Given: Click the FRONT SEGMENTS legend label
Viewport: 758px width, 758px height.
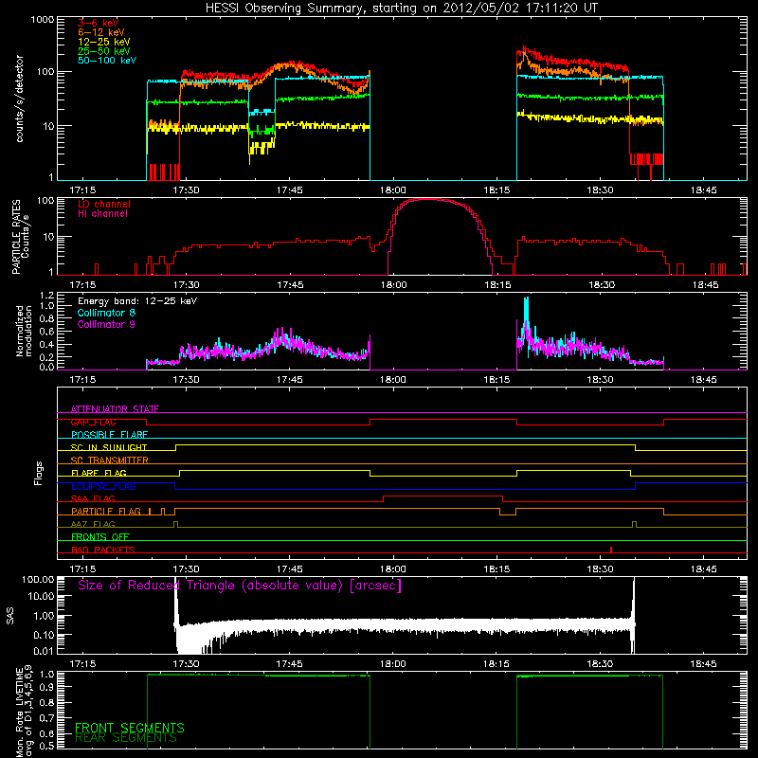Looking at the screenshot, I should [130, 728].
